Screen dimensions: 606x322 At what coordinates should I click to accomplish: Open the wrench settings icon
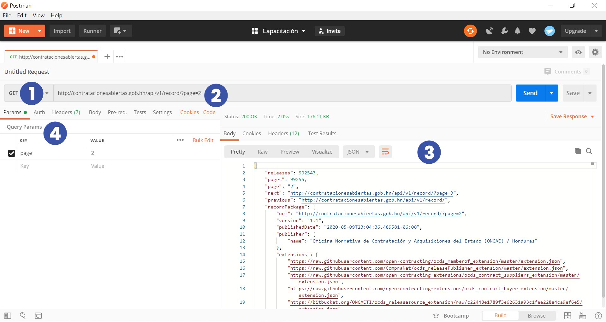coord(504,31)
